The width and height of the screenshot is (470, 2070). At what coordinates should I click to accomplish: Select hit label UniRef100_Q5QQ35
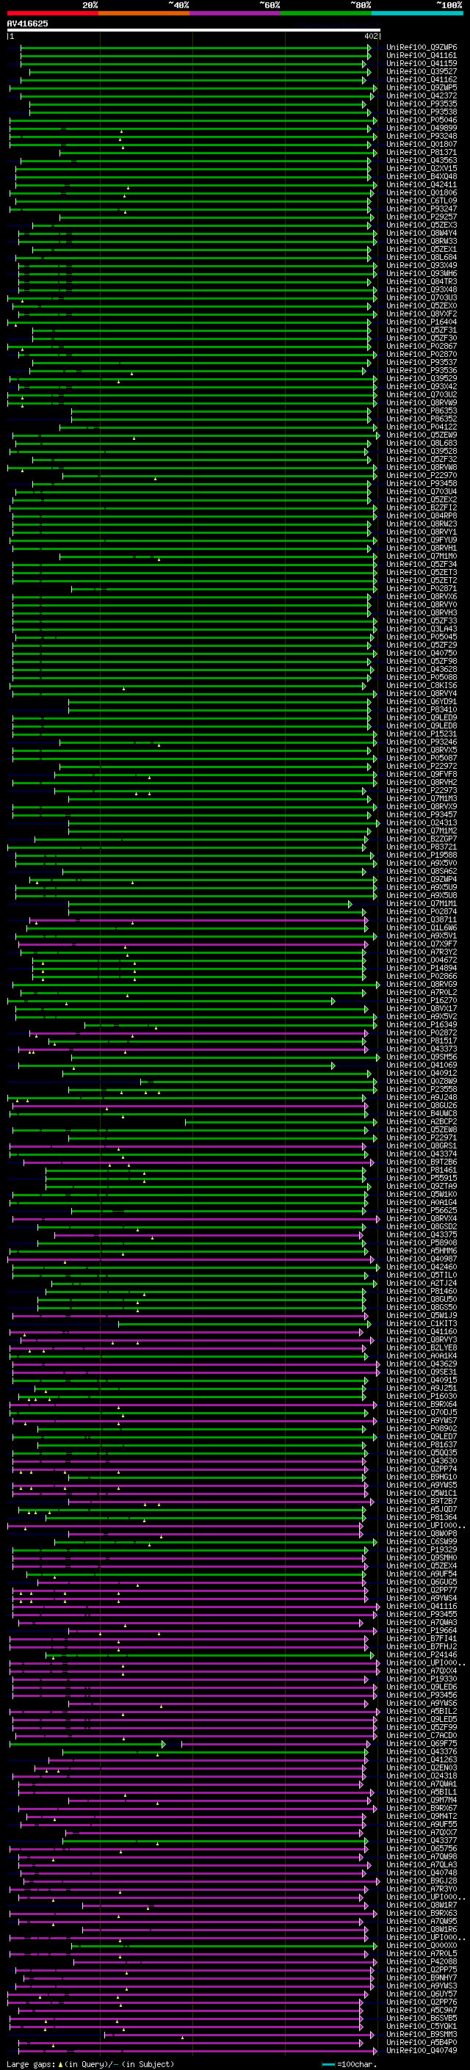[422, 1452]
